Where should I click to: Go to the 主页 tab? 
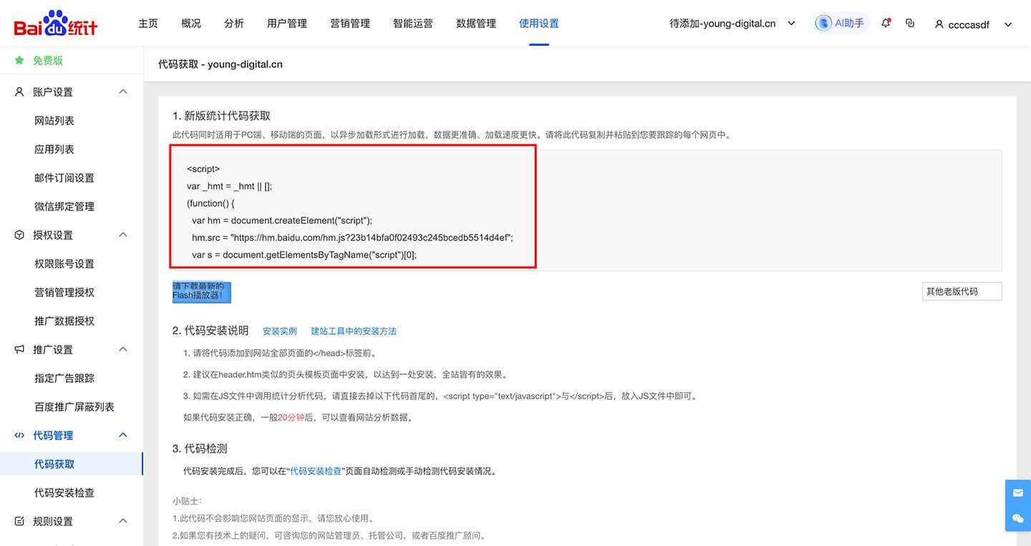click(148, 24)
